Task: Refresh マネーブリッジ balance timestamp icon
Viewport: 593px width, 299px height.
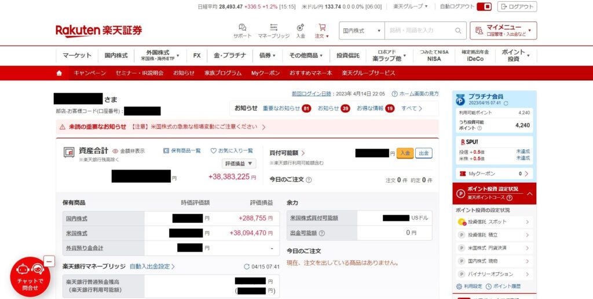Action: tap(247, 267)
